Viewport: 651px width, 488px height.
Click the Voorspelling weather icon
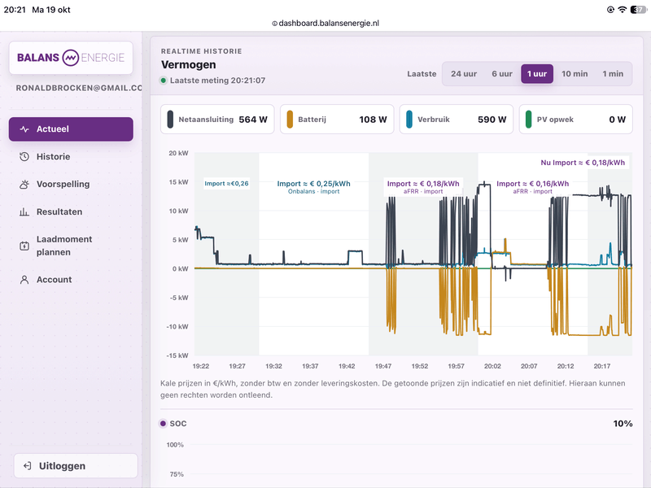pos(24,185)
